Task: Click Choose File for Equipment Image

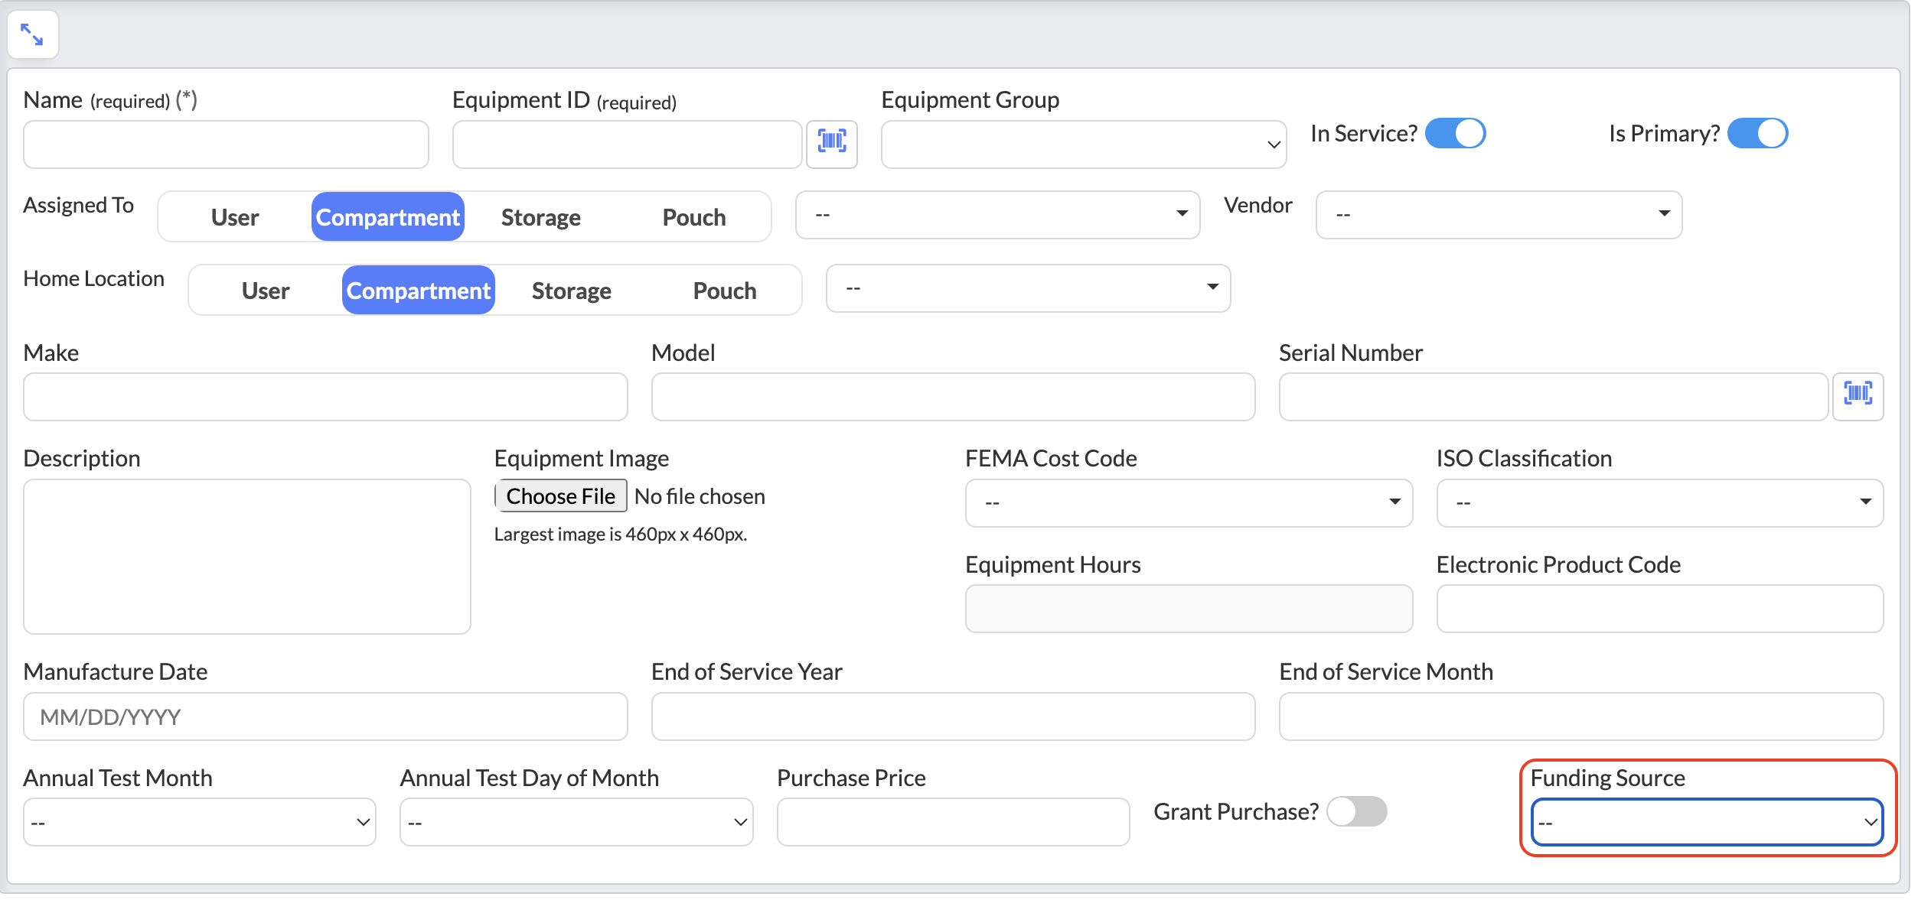Action: coord(561,496)
